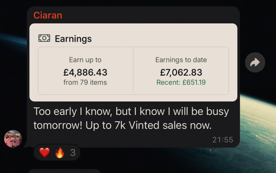This screenshot has width=276, height=173.
Task: Click the forward arrow share button
Action: [x=255, y=62]
